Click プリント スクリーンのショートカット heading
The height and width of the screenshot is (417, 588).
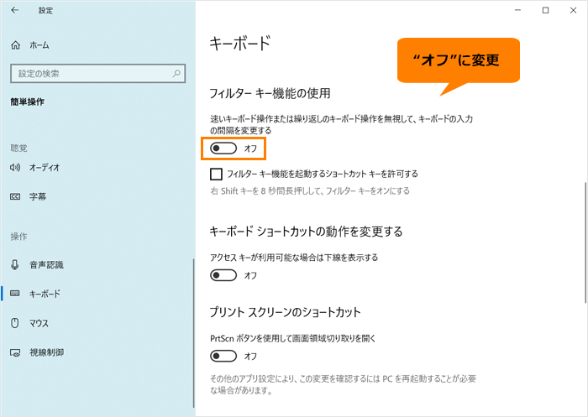285,312
